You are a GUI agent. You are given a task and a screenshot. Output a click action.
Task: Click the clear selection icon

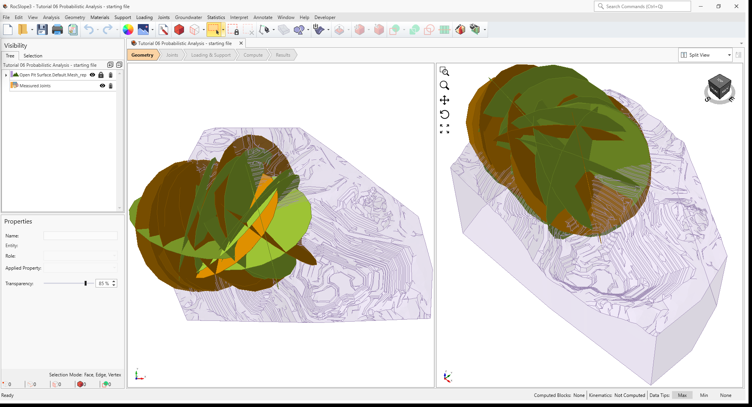[248, 29]
